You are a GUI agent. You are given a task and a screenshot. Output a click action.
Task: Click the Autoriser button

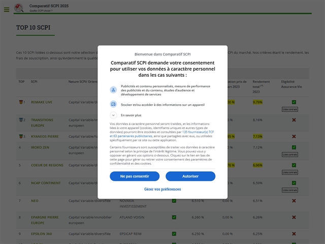(x=190, y=176)
